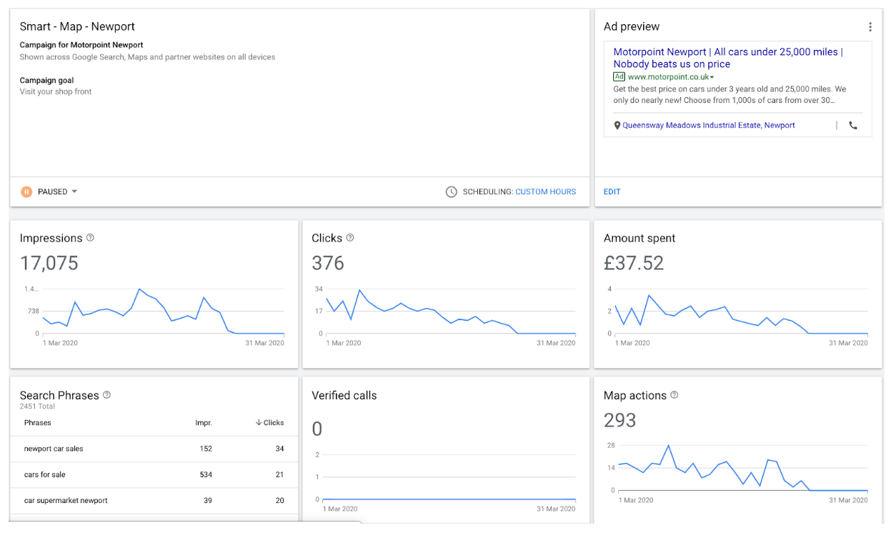Open the Queensway Meadows Industrial Estate address
Screen dimensions: 896x533
[708, 125]
